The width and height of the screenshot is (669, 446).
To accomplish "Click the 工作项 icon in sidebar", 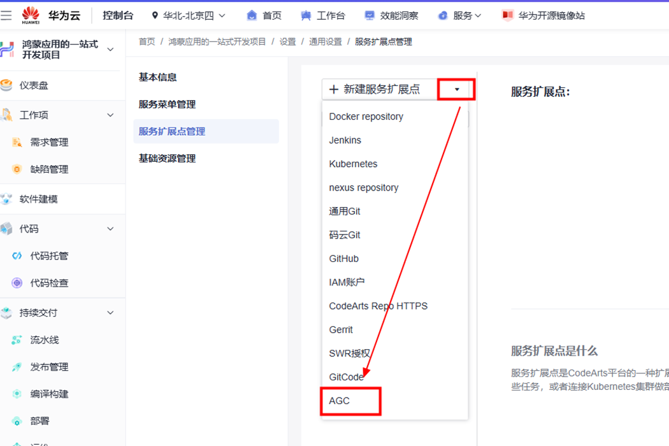I will coord(7,115).
